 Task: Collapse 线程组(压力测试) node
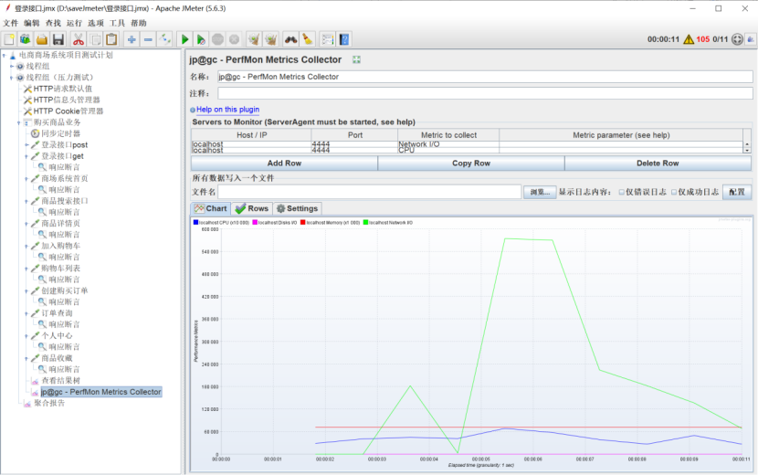pos(12,78)
